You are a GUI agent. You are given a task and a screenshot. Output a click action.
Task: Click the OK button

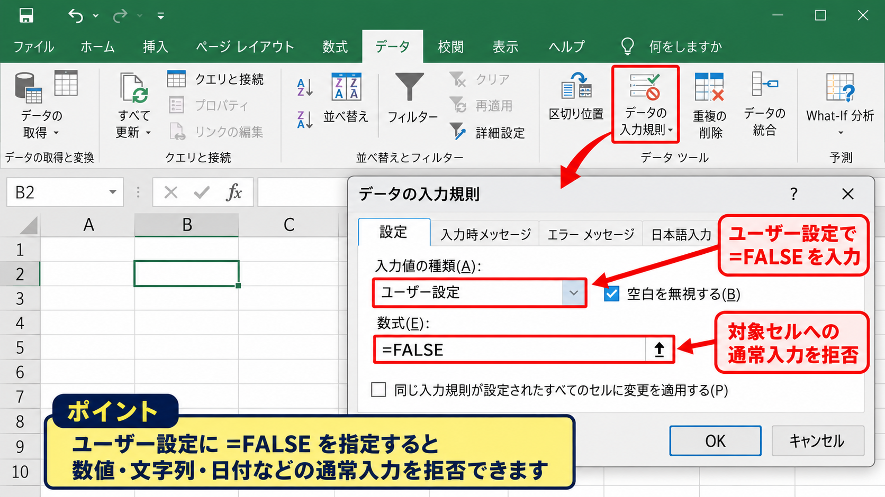(715, 440)
